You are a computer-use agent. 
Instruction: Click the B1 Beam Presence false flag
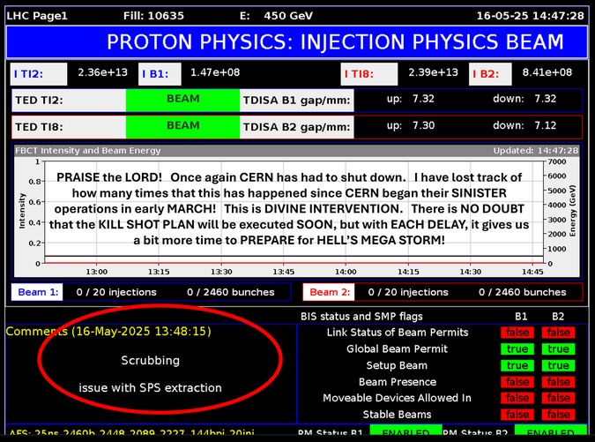517,382
